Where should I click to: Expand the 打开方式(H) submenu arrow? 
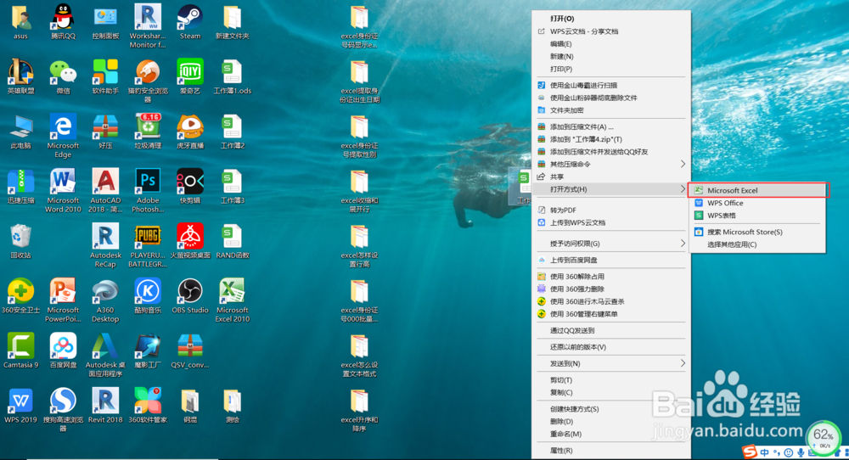coord(683,189)
